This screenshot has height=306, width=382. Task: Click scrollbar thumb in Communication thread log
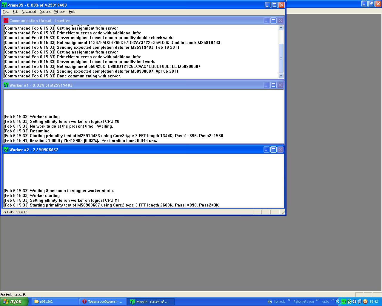pyautogui.click(x=281, y=58)
